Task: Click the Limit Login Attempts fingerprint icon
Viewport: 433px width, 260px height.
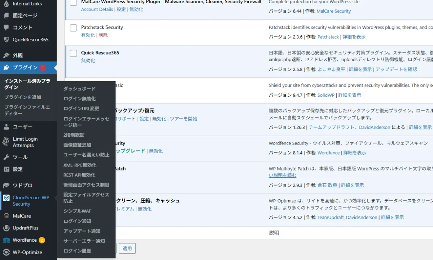Action: 6,142
